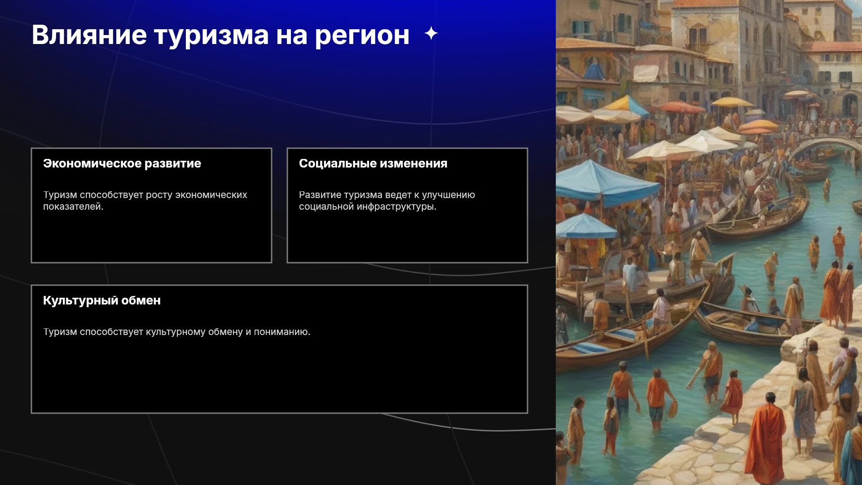This screenshot has width=862, height=485.
Task: Select the 'Социальные изменения' card heading
Action: click(x=373, y=163)
